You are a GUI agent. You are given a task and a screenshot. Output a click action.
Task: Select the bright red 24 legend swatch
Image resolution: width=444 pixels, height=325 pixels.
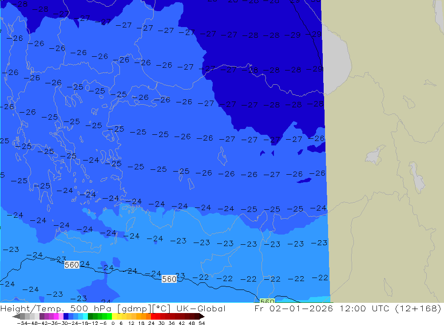tap(153, 317)
